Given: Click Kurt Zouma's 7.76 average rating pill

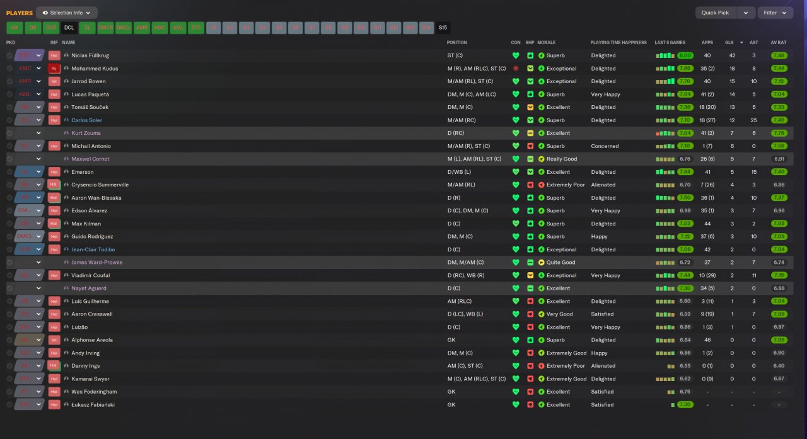Looking at the screenshot, I should coord(779,133).
